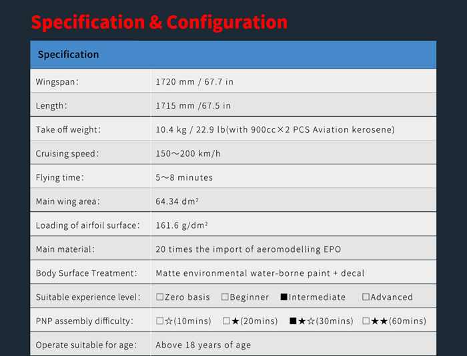Tick the Beginner experience checkbox
This screenshot has width=467, height=356.
coord(225,297)
